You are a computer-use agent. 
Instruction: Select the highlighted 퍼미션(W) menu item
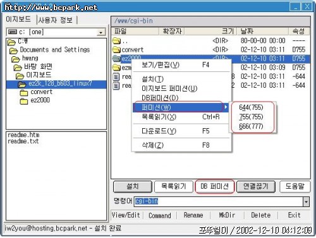point(180,107)
